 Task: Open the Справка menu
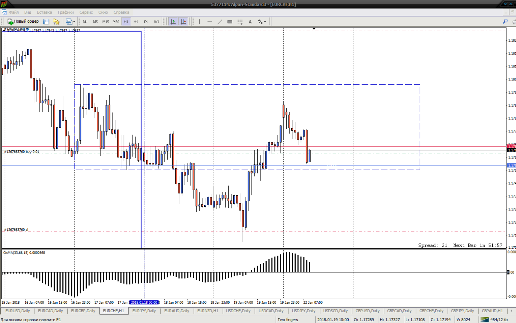121,12
